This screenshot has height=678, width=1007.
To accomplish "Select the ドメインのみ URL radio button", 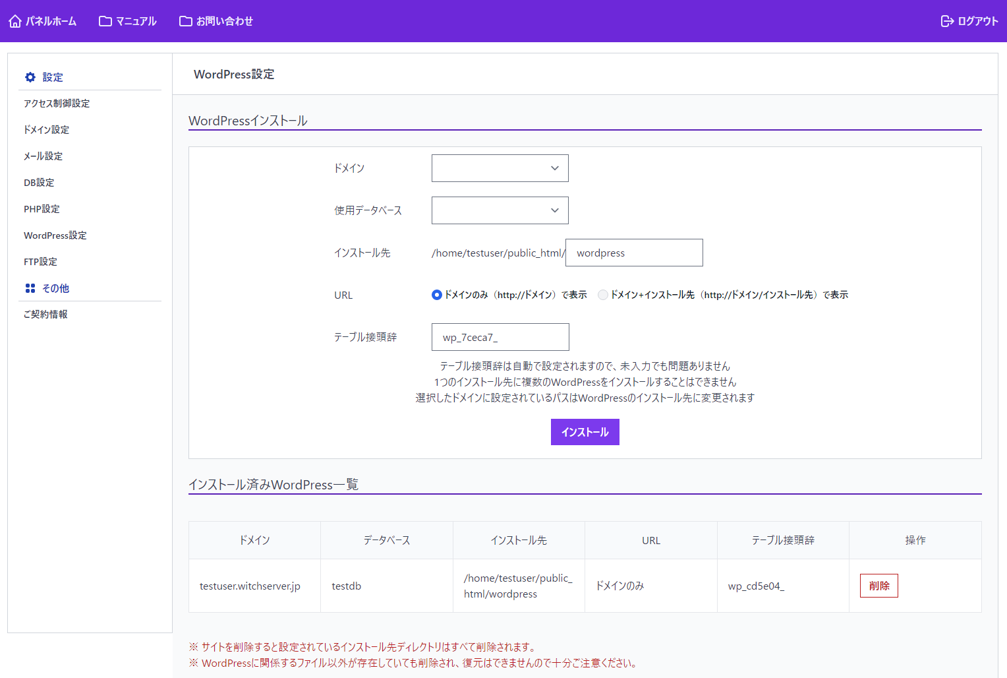I will (x=437, y=295).
